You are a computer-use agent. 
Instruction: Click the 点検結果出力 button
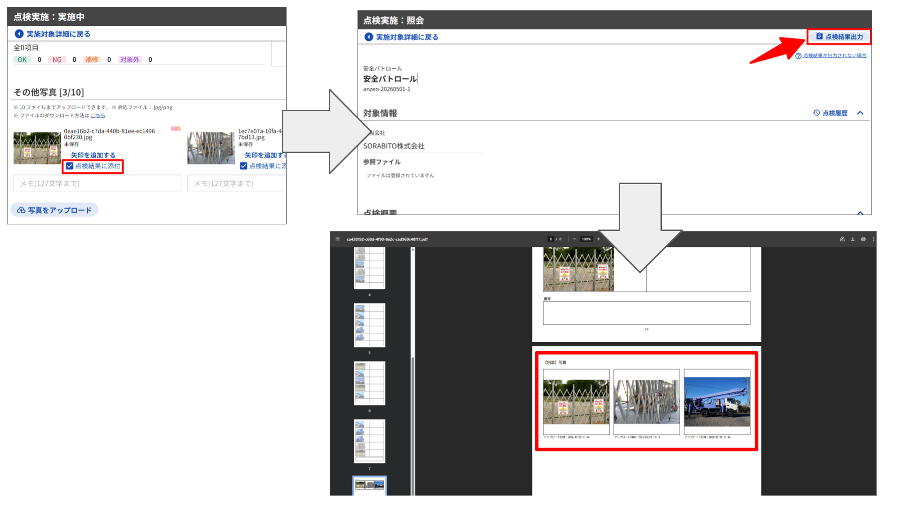click(x=840, y=37)
